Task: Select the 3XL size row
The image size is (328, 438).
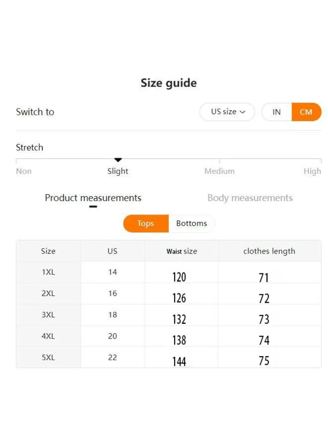Action: tap(48, 315)
